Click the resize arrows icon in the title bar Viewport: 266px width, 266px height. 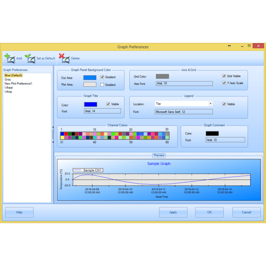229,46
